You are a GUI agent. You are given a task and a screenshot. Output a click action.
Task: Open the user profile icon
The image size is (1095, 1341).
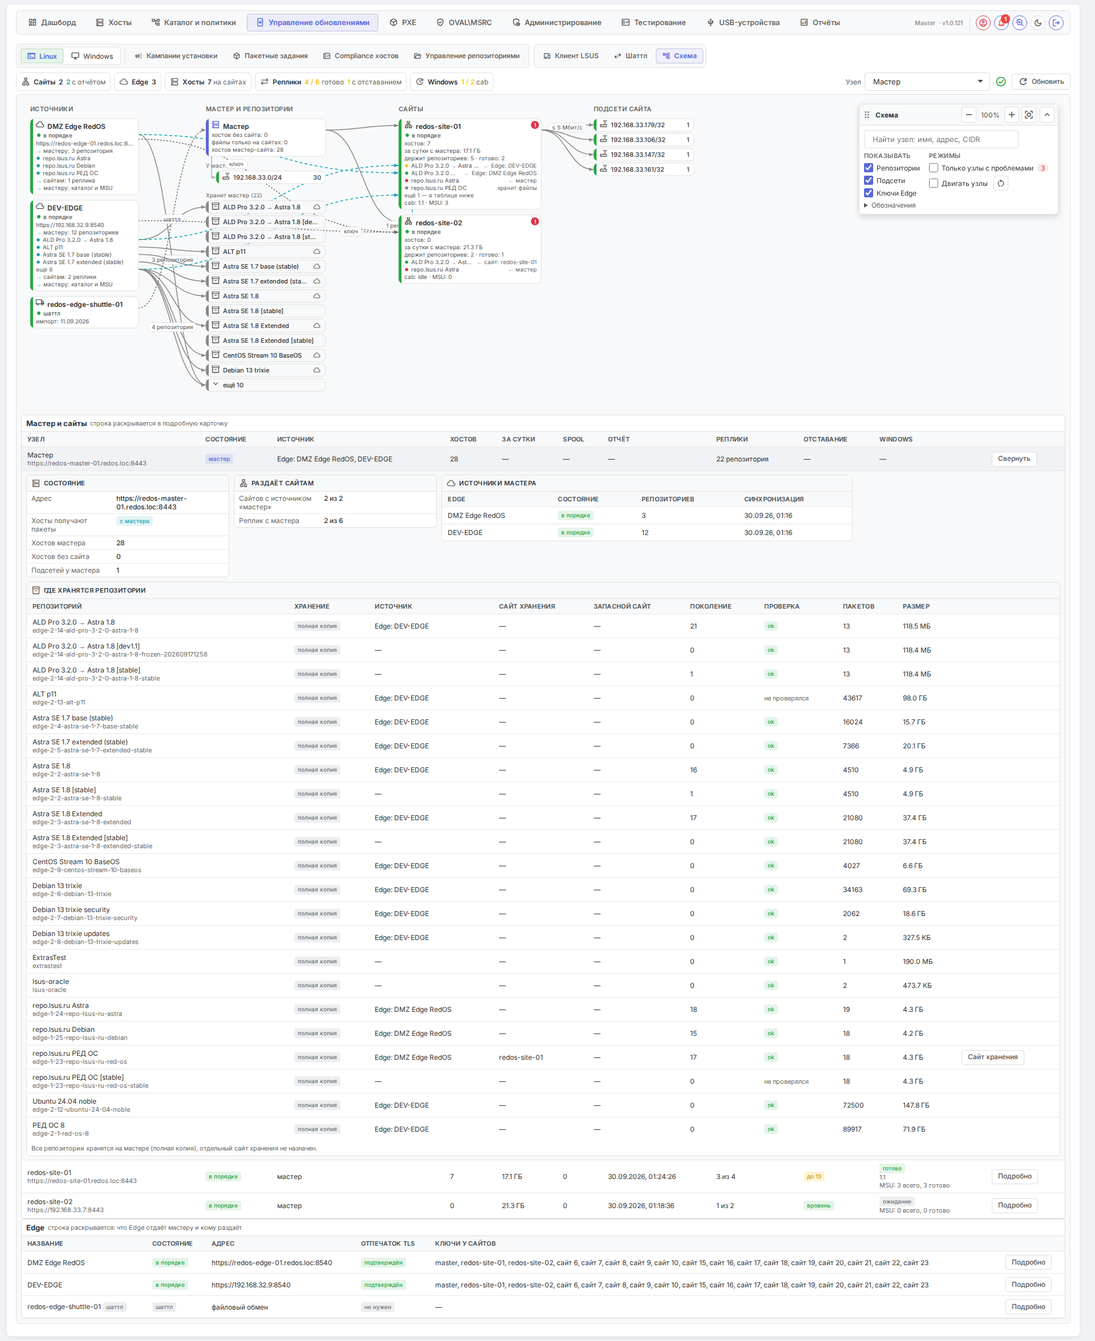(983, 23)
